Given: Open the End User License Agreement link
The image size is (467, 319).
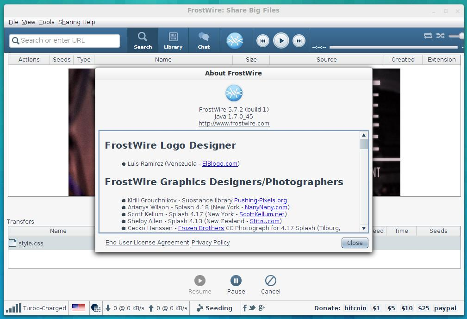Looking at the screenshot, I should (147, 243).
